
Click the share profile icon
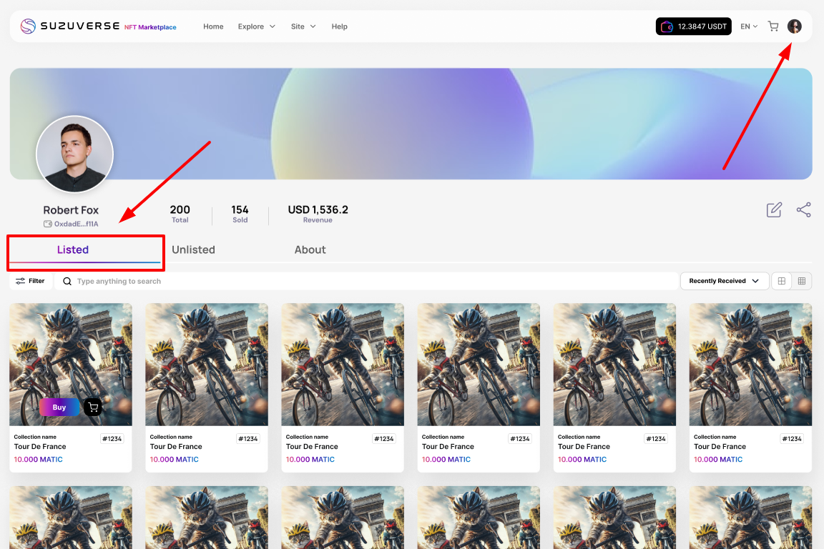click(x=804, y=209)
